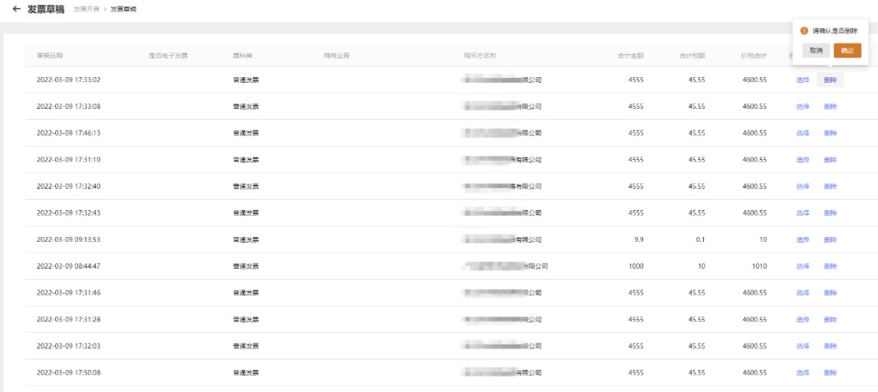The height and width of the screenshot is (392, 878).
Task: Click the back arrow beside 发票草稿
Action: click(x=16, y=9)
